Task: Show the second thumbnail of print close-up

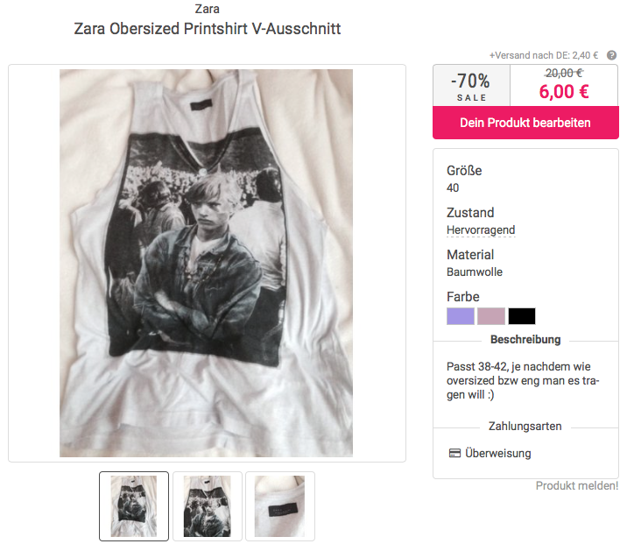Action: click(x=208, y=506)
